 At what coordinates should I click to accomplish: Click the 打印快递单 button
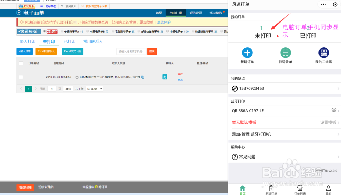pos(25,187)
